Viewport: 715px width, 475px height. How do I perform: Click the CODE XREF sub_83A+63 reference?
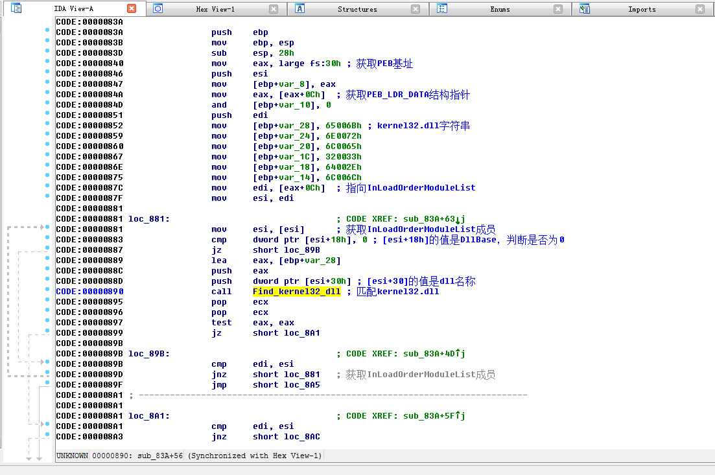[x=434, y=219]
